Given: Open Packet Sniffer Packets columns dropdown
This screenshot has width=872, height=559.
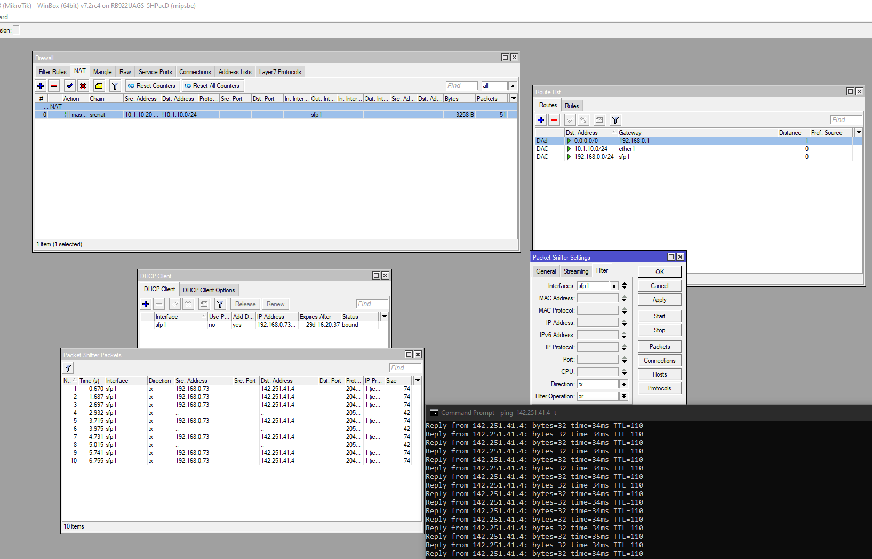Looking at the screenshot, I should tap(418, 381).
